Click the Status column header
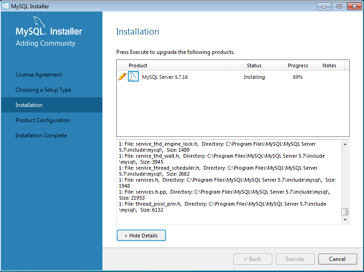 point(254,65)
